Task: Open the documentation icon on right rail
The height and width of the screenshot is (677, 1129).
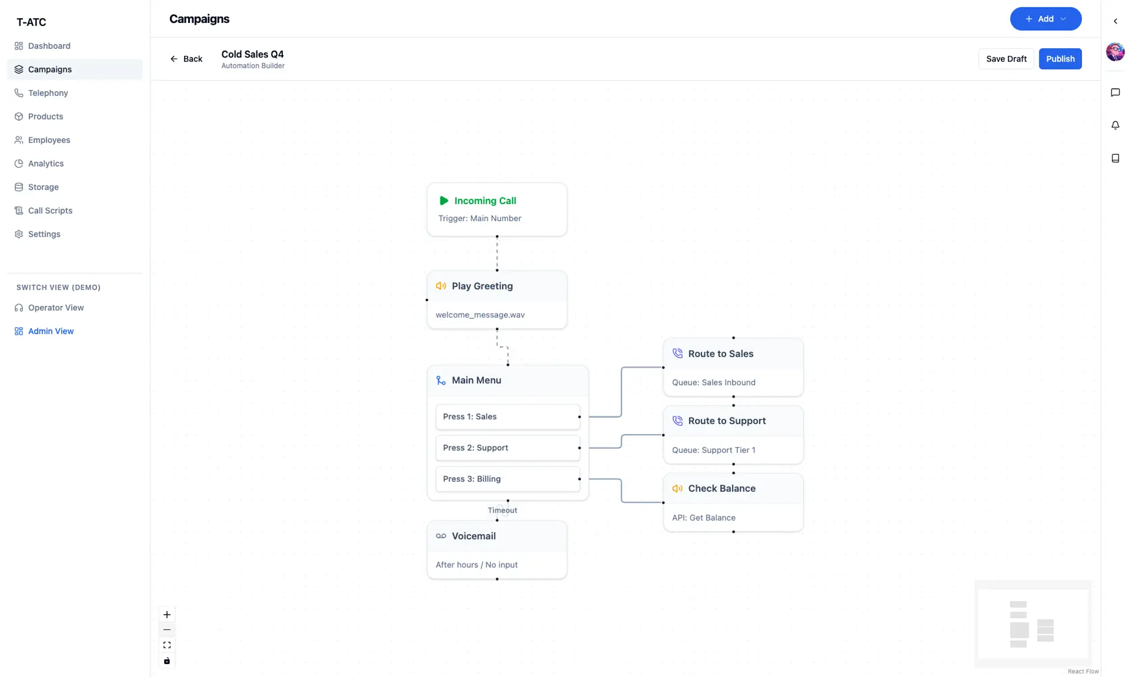Action: 1115,158
